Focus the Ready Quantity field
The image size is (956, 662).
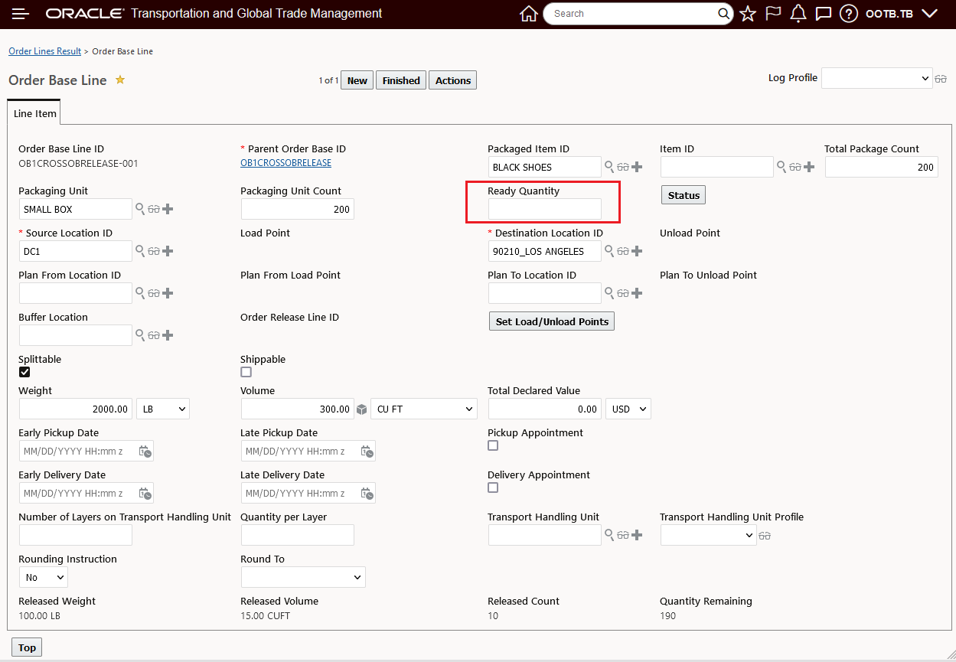click(x=545, y=209)
